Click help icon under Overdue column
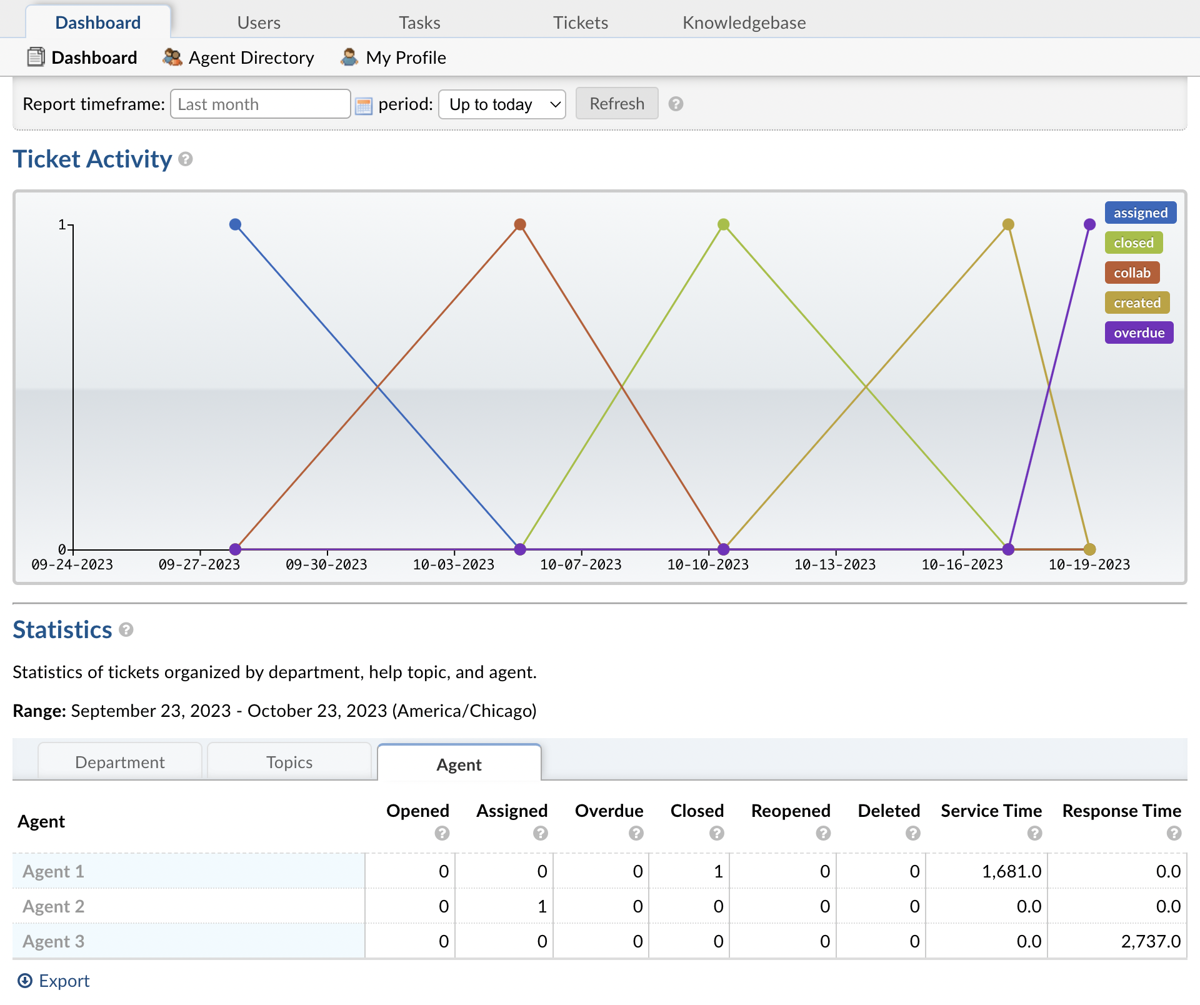 tap(636, 833)
